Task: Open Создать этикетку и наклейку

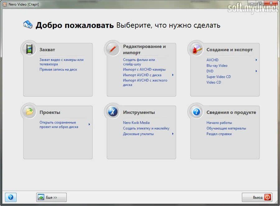Action: click(x=146, y=128)
